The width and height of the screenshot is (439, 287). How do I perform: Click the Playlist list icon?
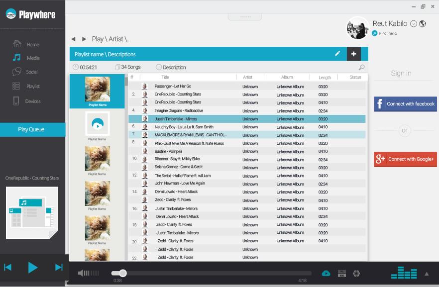(x=16, y=86)
